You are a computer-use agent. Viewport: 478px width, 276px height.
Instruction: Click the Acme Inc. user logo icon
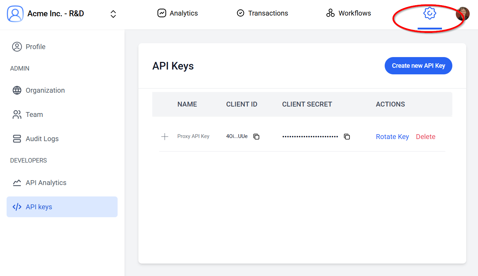pyautogui.click(x=15, y=13)
